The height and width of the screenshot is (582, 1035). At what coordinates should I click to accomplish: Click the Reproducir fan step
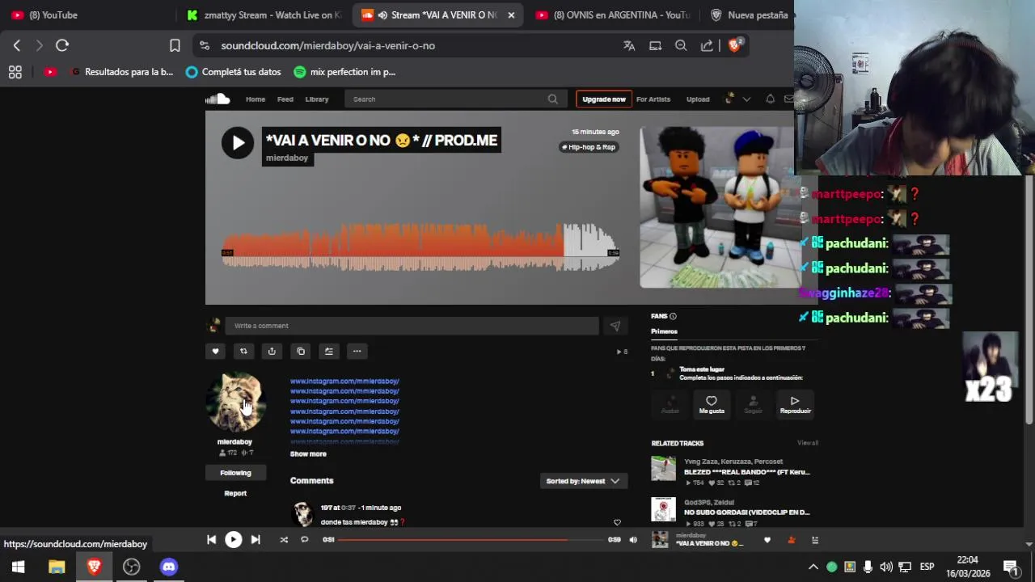tap(795, 405)
